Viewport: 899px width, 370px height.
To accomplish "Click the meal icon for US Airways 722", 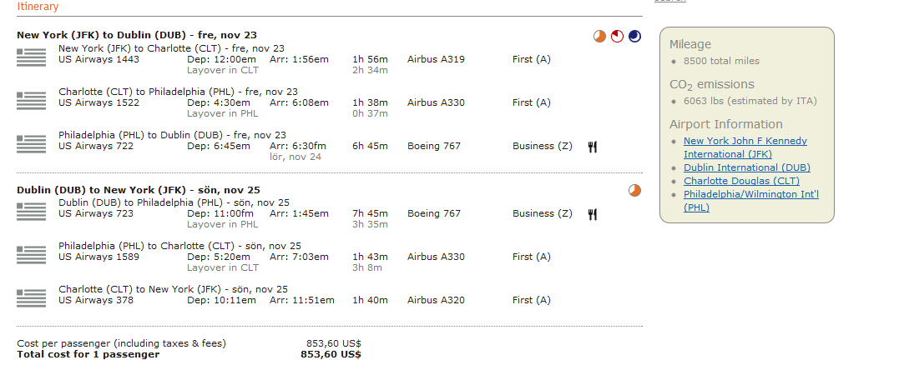I will coord(593,147).
